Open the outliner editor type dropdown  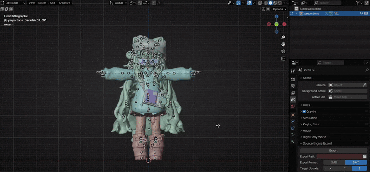pos(295,3)
